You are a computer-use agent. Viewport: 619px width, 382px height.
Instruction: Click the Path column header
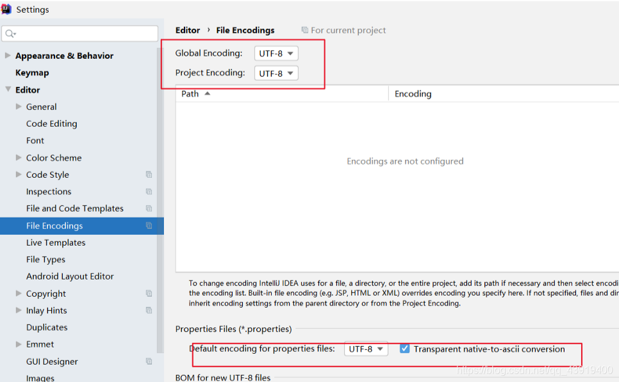pos(282,94)
